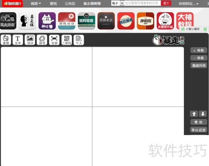Select the 文字 text tool
The image size is (209, 166).
pos(18,40)
